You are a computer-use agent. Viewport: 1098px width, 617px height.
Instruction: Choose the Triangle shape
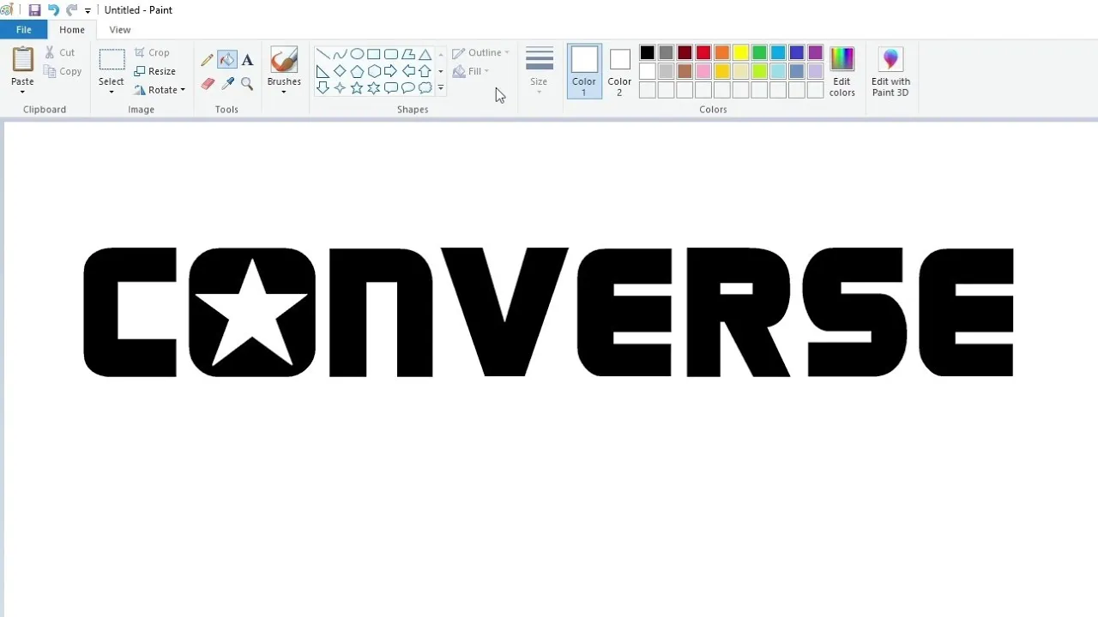425,54
